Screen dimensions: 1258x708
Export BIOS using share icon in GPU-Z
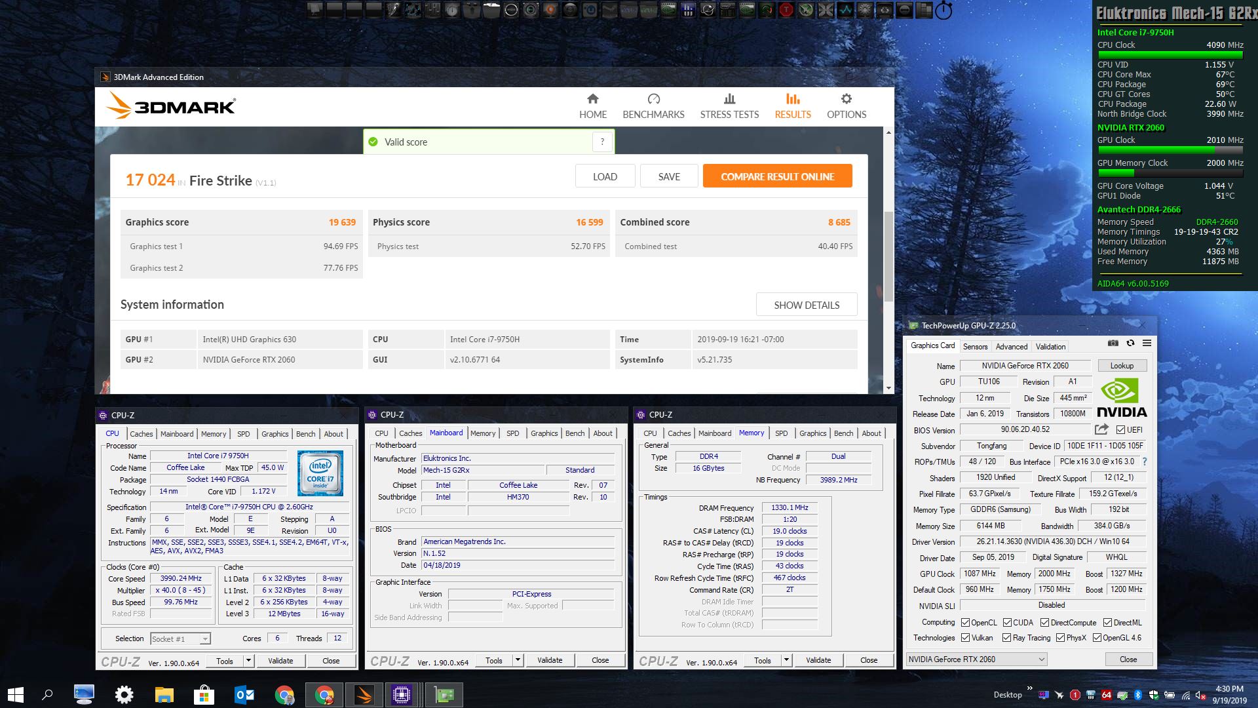click(1101, 429)
